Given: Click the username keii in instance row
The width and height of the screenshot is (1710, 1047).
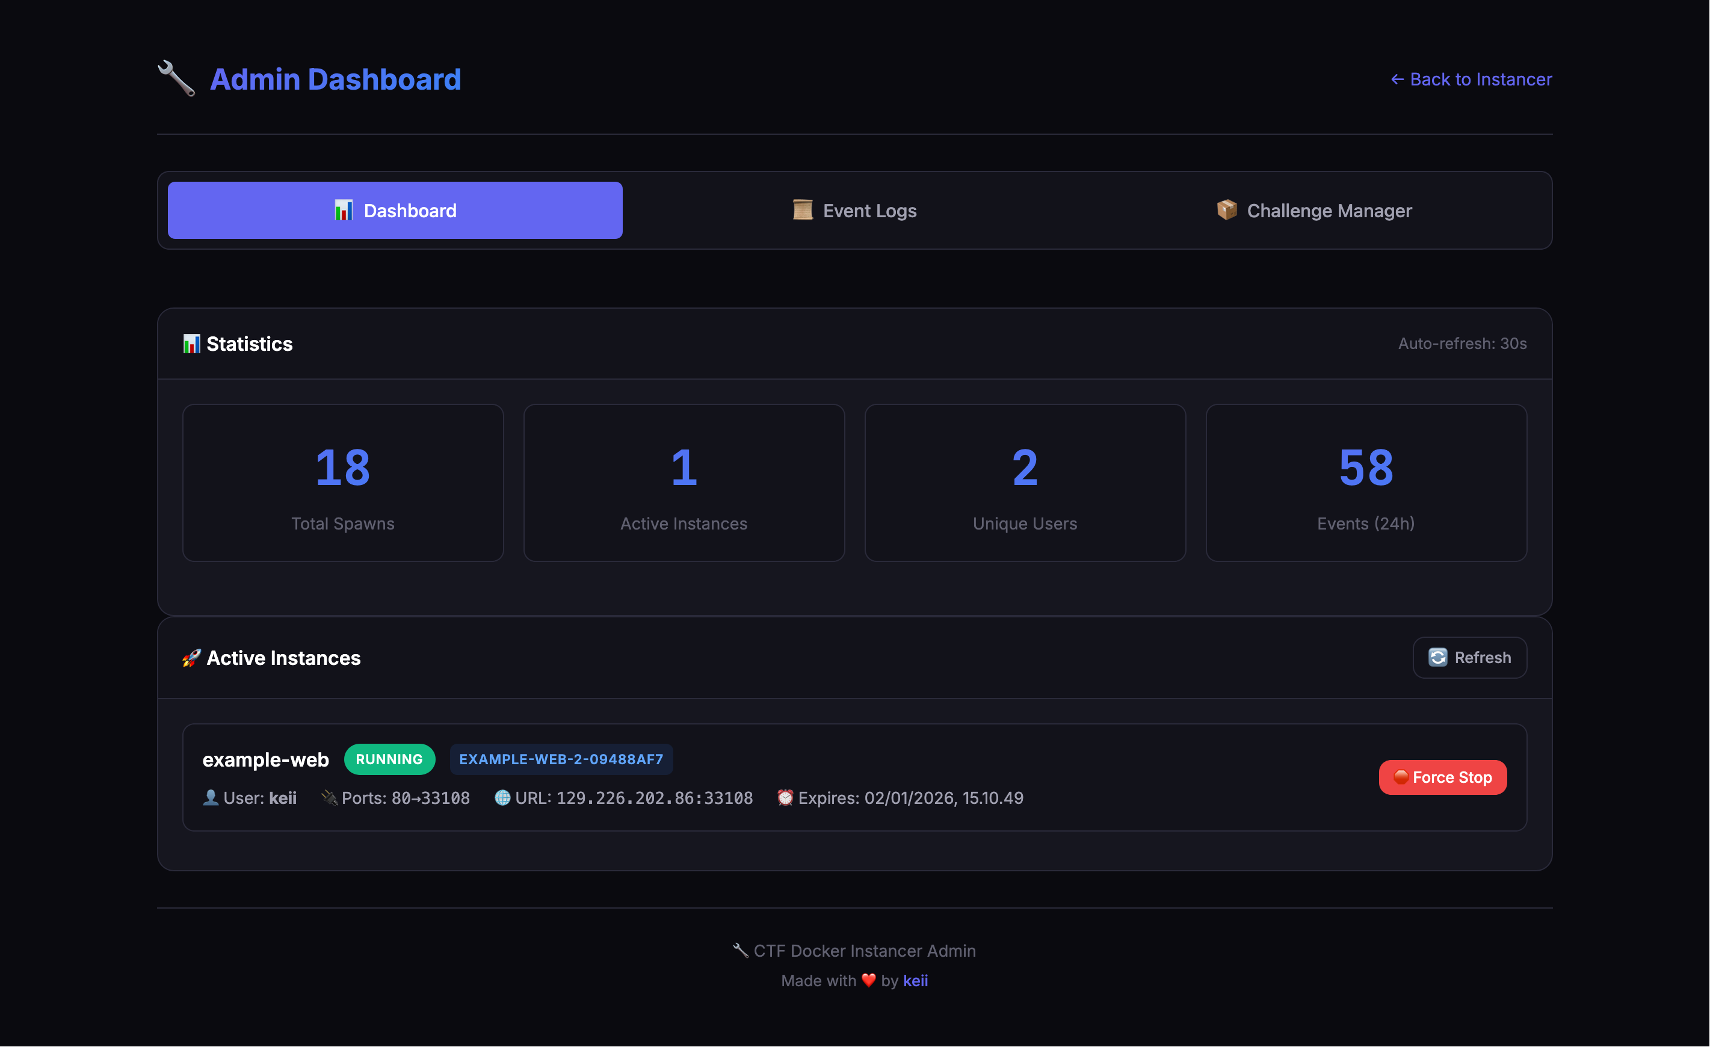Looking at the screenshot, I should tap(282, 798).
